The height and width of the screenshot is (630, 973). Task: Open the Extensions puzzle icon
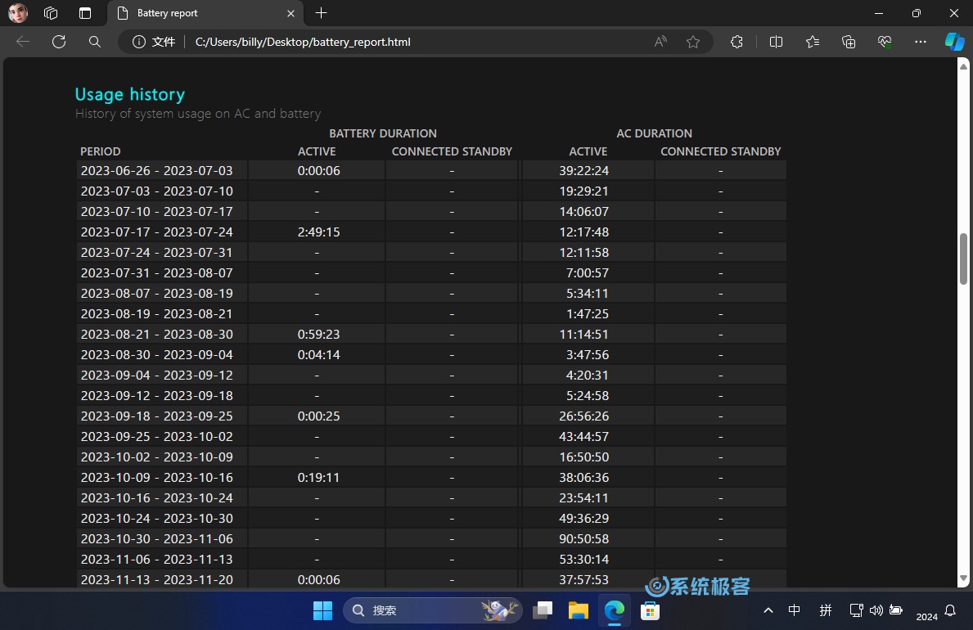pyautogui.click(x=737, y=42)
